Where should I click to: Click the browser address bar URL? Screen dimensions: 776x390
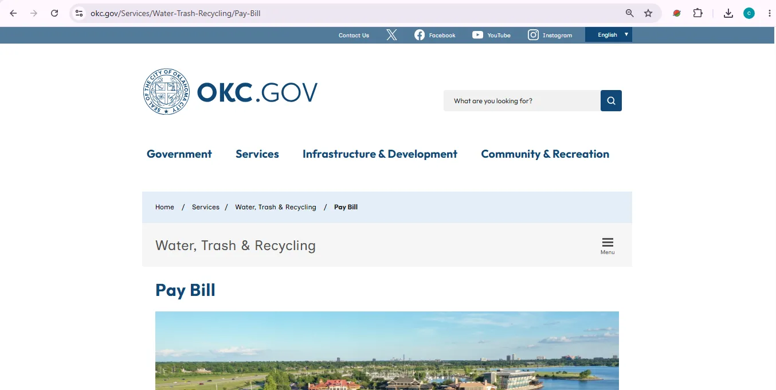(x=175, y=13)
